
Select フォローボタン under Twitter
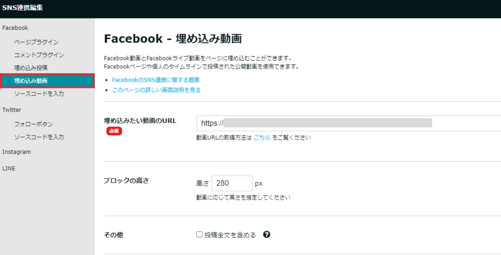coord(34,124)
